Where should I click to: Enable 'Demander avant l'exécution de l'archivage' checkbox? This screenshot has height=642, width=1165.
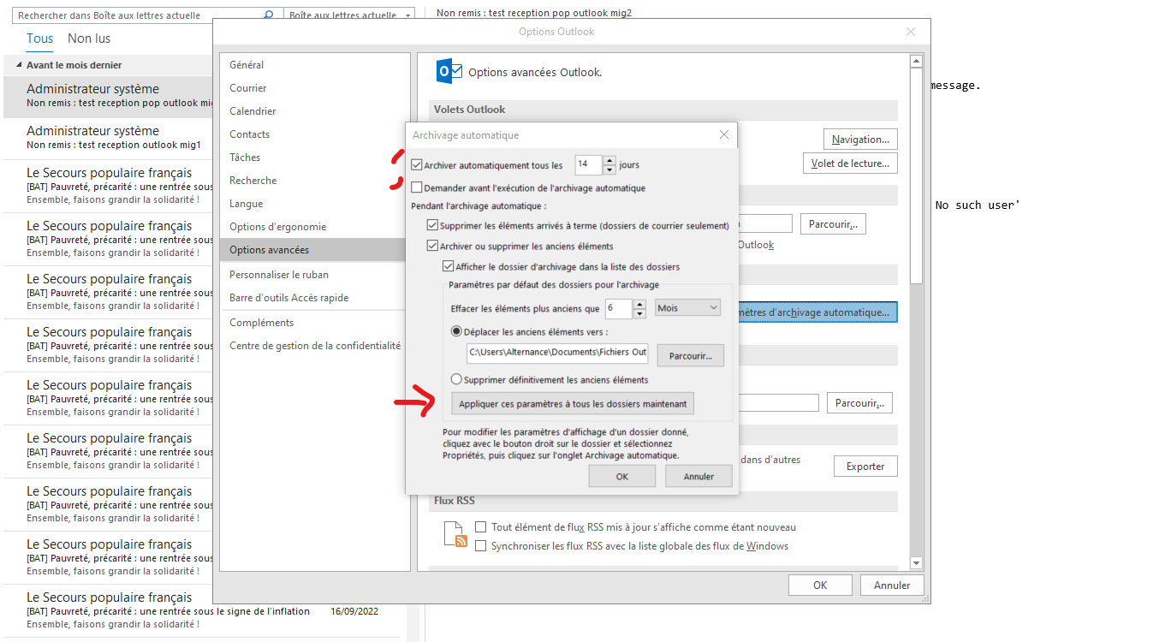pos(417,187)
